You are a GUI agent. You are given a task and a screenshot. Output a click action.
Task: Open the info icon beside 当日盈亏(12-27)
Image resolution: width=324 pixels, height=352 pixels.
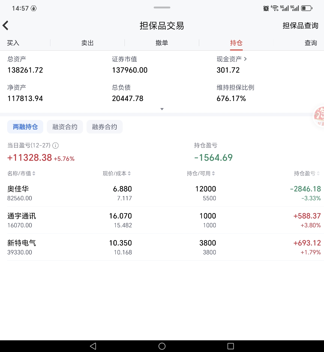[55, 145]
